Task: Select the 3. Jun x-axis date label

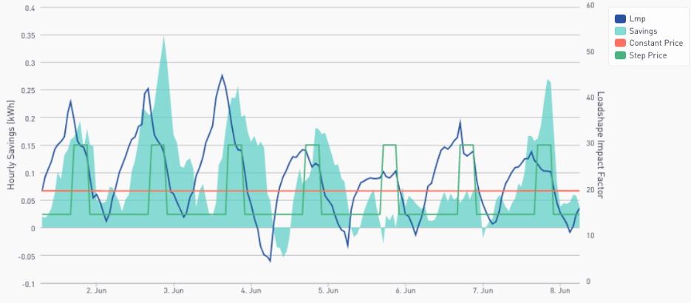Action: click(173, 290)
